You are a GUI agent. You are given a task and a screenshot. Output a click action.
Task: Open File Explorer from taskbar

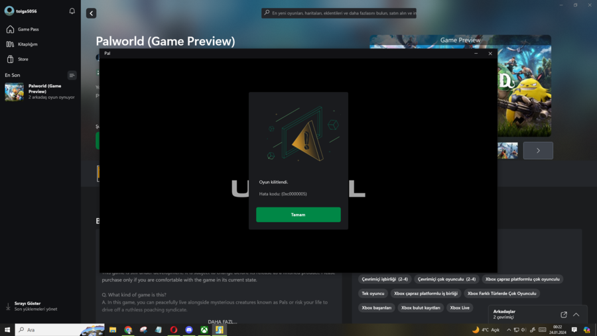pyautogui.click(x=113, y=330)
